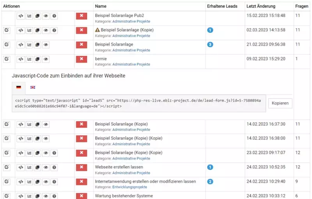Preview the form changed 14.02.2023 16:37:30
Viewport: 312px width, 199px height.
coord(46,124)
